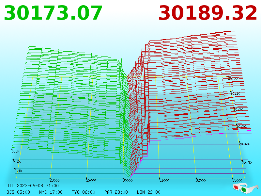261x196 pixels.
Task: Click the green bid price 30173.07
Action: [53, 13]
